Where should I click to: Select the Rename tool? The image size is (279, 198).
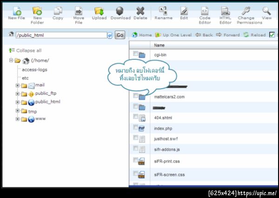(163, 11)
